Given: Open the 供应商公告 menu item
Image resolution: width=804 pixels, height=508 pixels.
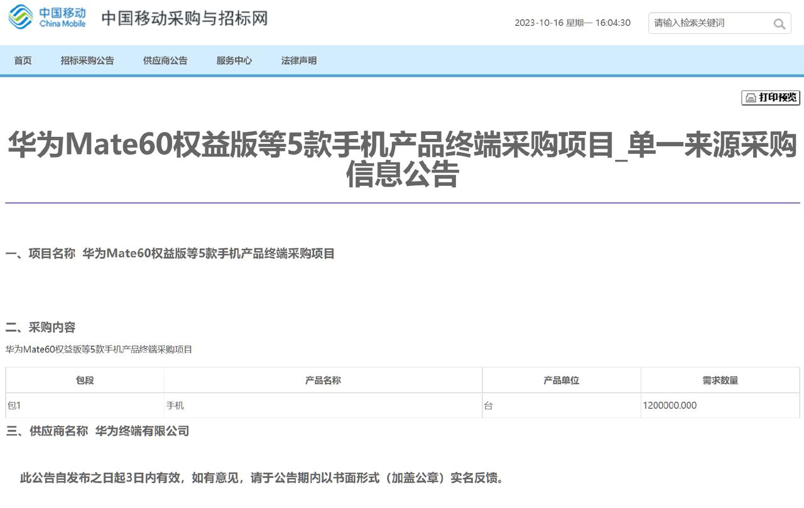Looking at the screenshot, I should tap(165, 61).
